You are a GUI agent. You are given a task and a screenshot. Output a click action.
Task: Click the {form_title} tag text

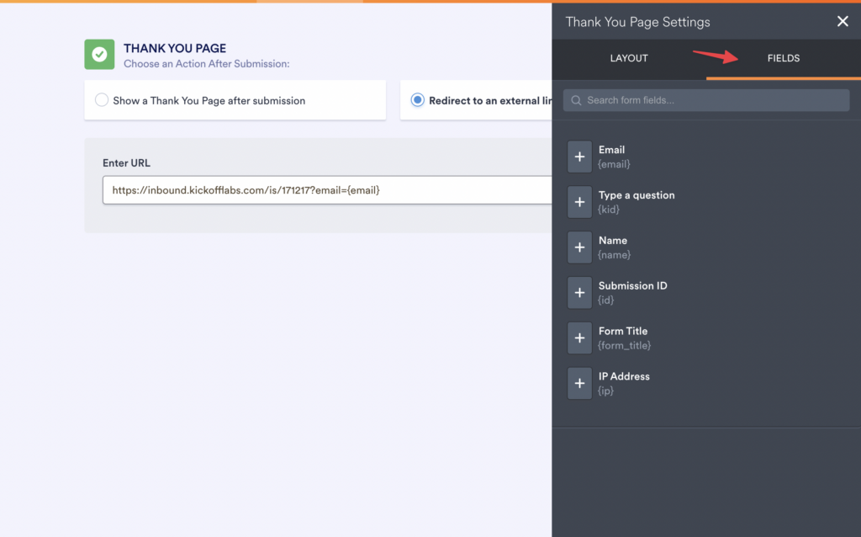tap(624, 345)
